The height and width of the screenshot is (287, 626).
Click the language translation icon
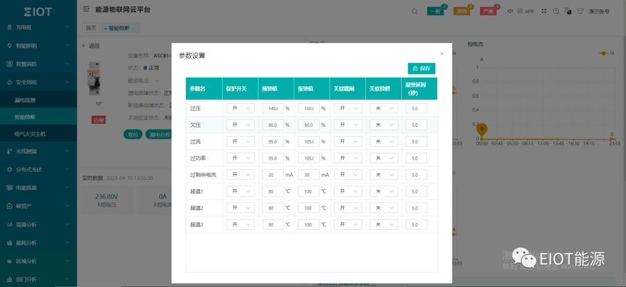pyautogui.click(x=566, y=11)
